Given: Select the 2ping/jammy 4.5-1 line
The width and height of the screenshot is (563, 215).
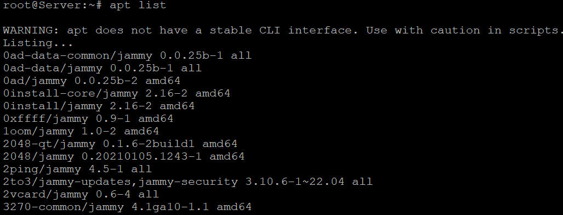Looking at the screenshot, I should coord(77,169).
